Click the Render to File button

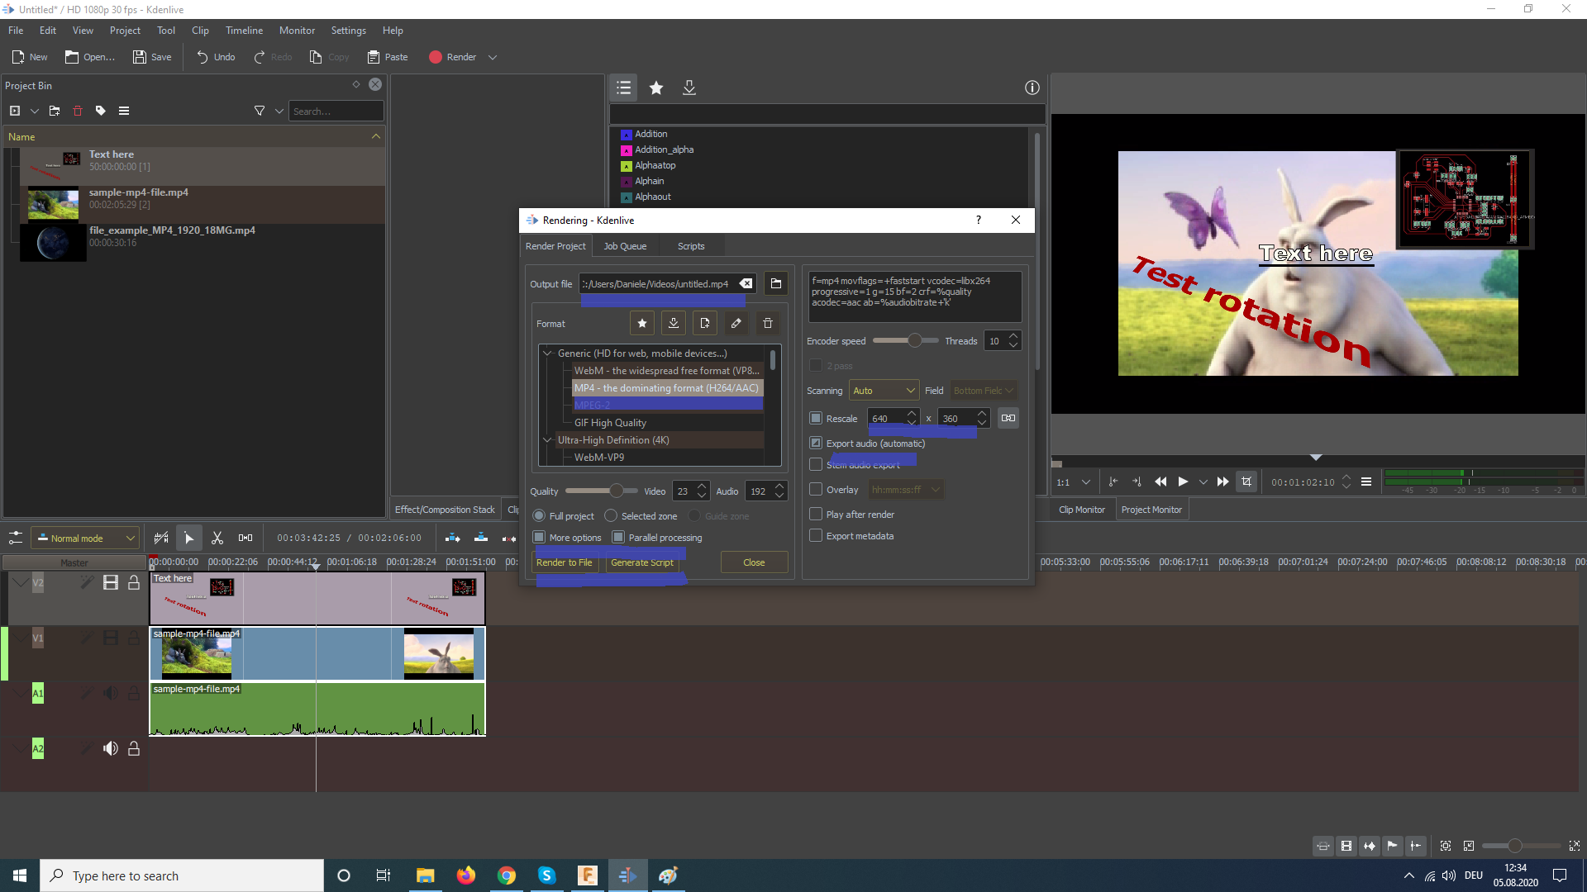[x=564, y=562]
